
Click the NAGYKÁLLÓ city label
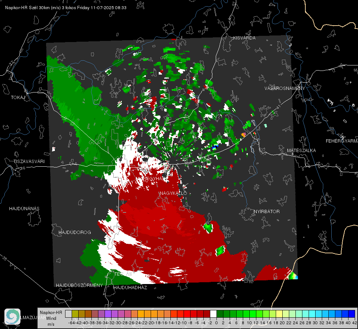tap(173, 193)
